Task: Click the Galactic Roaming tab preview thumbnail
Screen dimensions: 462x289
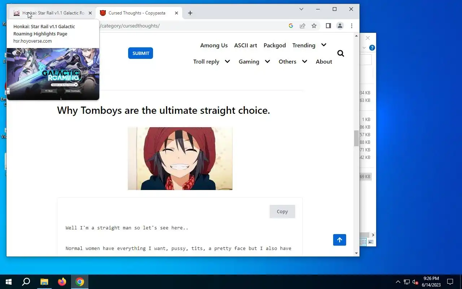Action: [53, 74]
